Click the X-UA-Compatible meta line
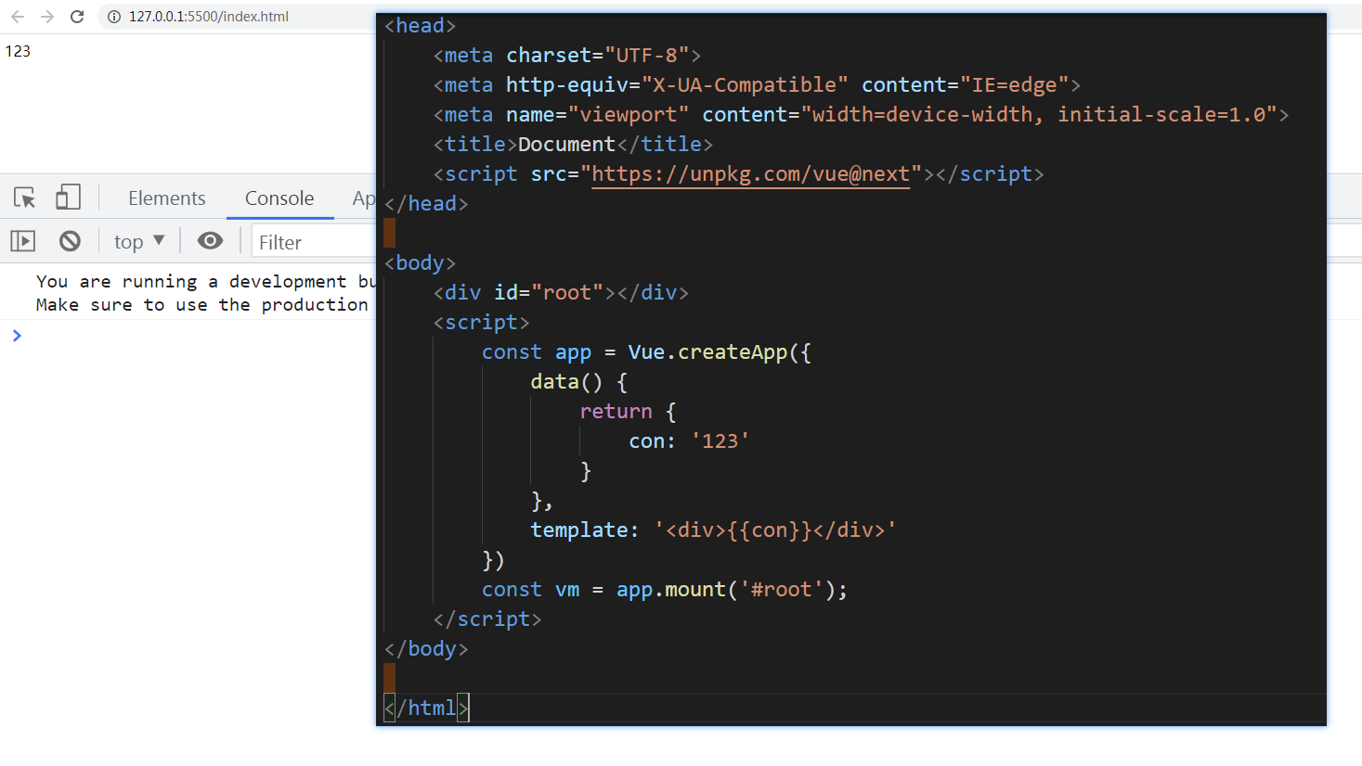 (x=757, y=85)
